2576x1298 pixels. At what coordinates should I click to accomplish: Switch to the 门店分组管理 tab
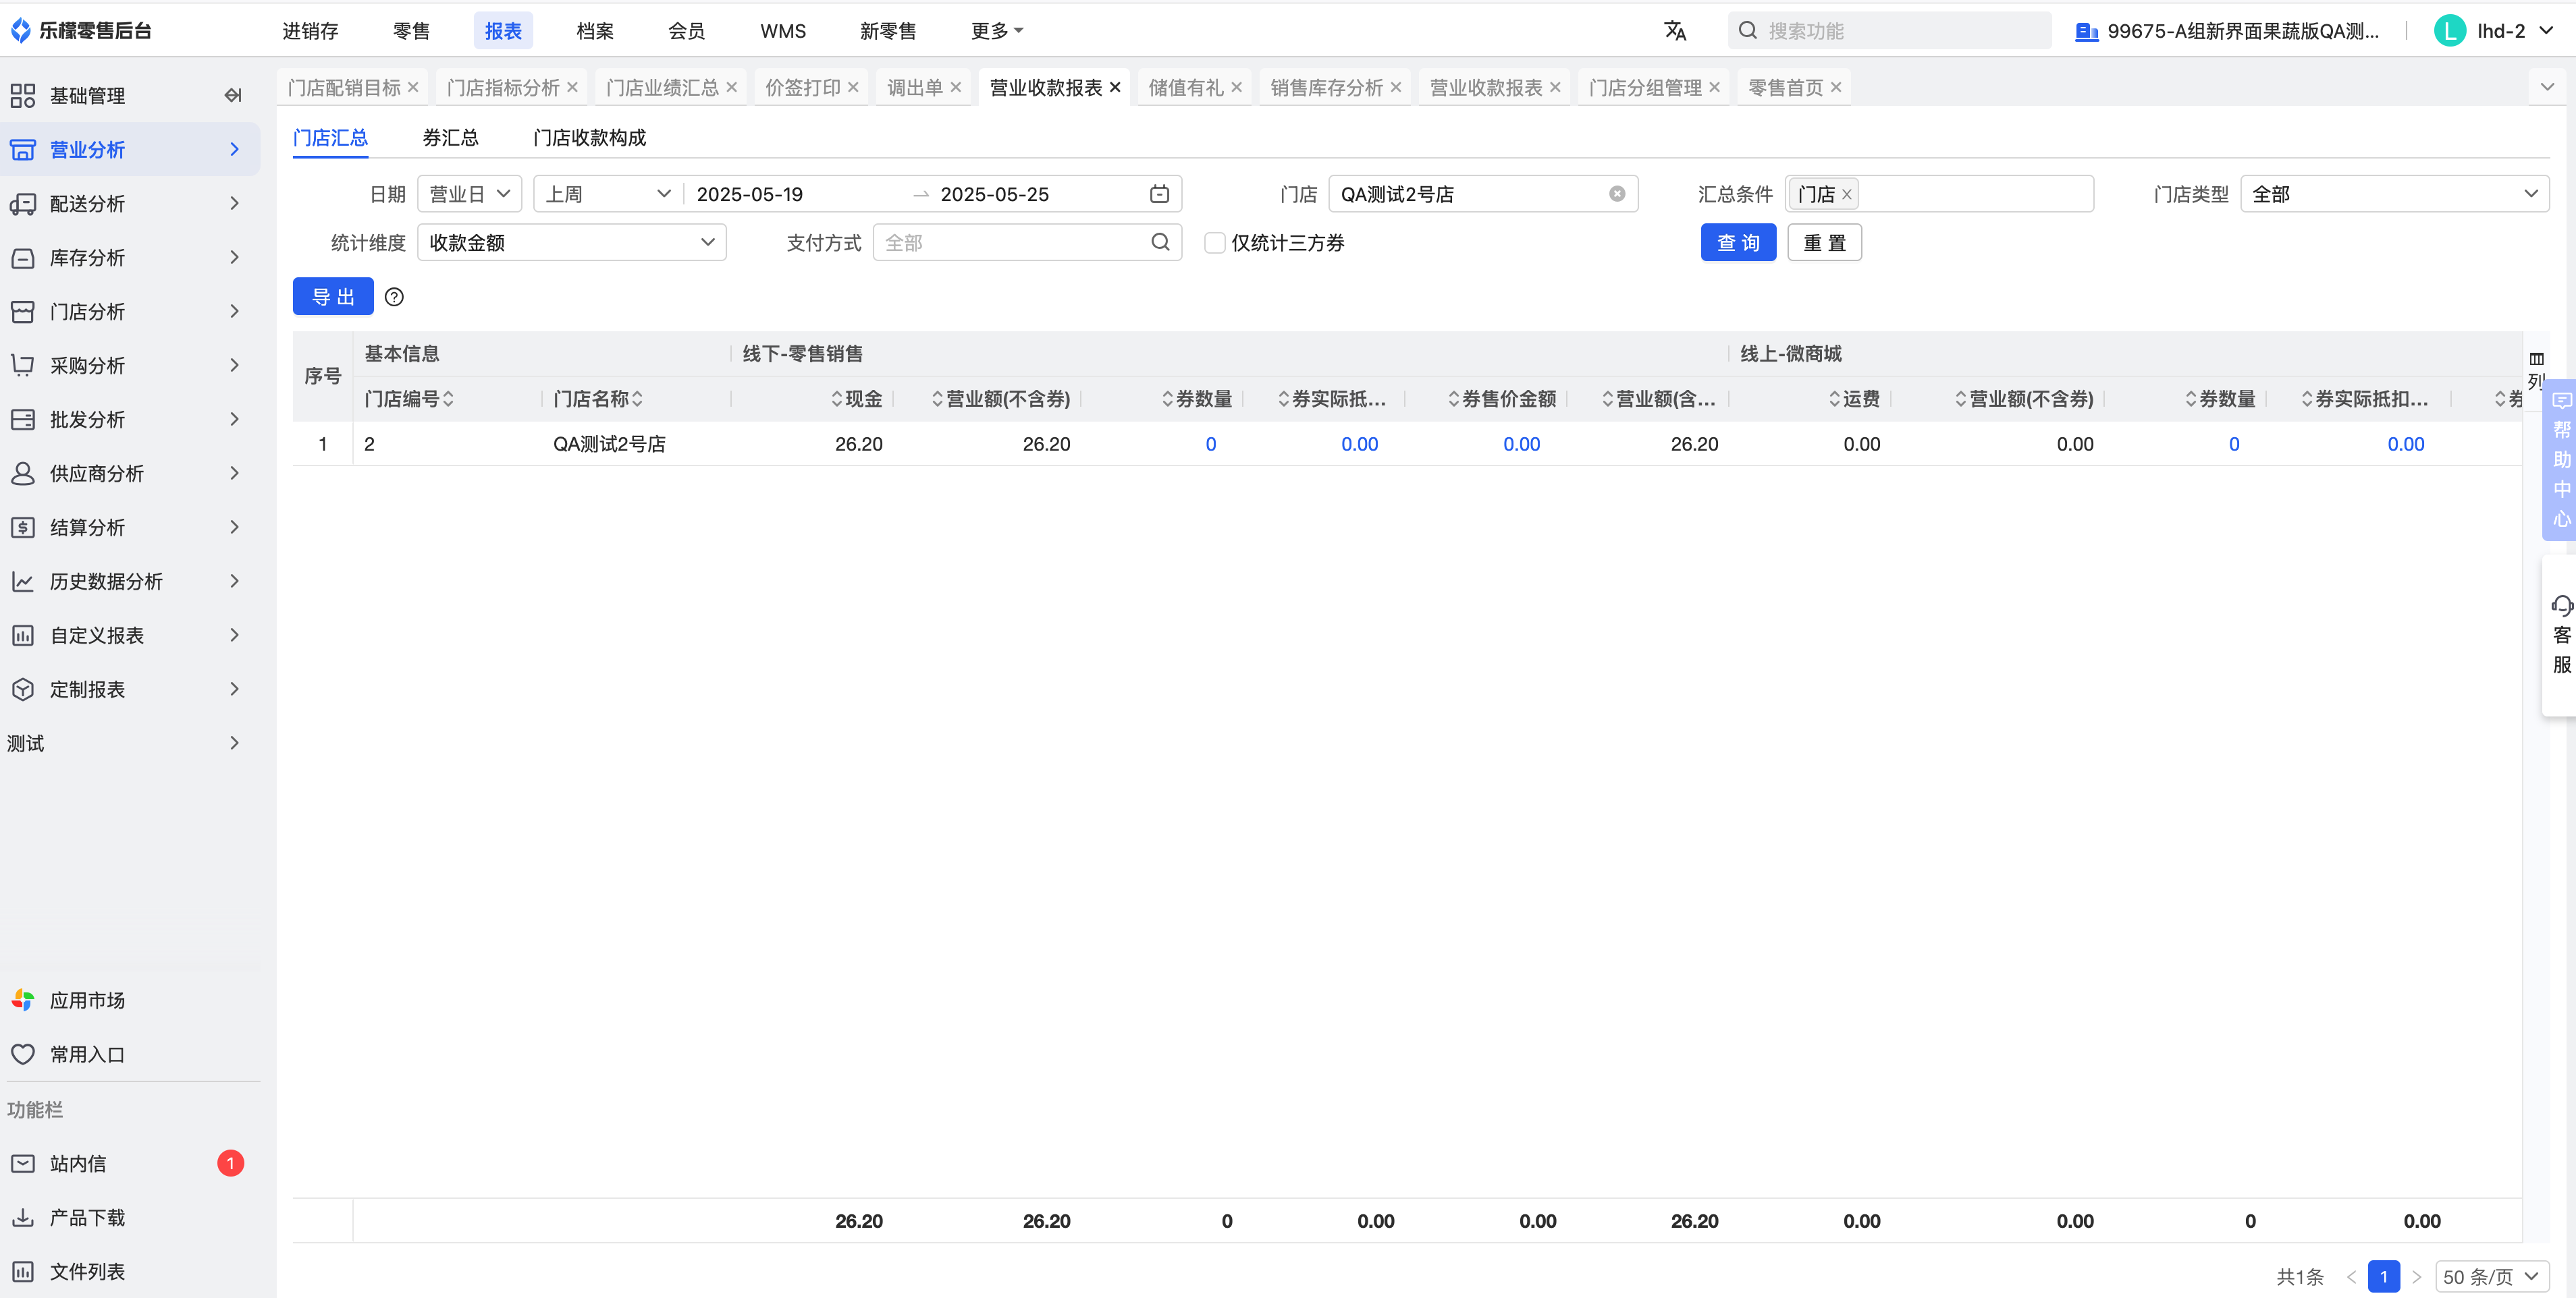point(1645,88)
